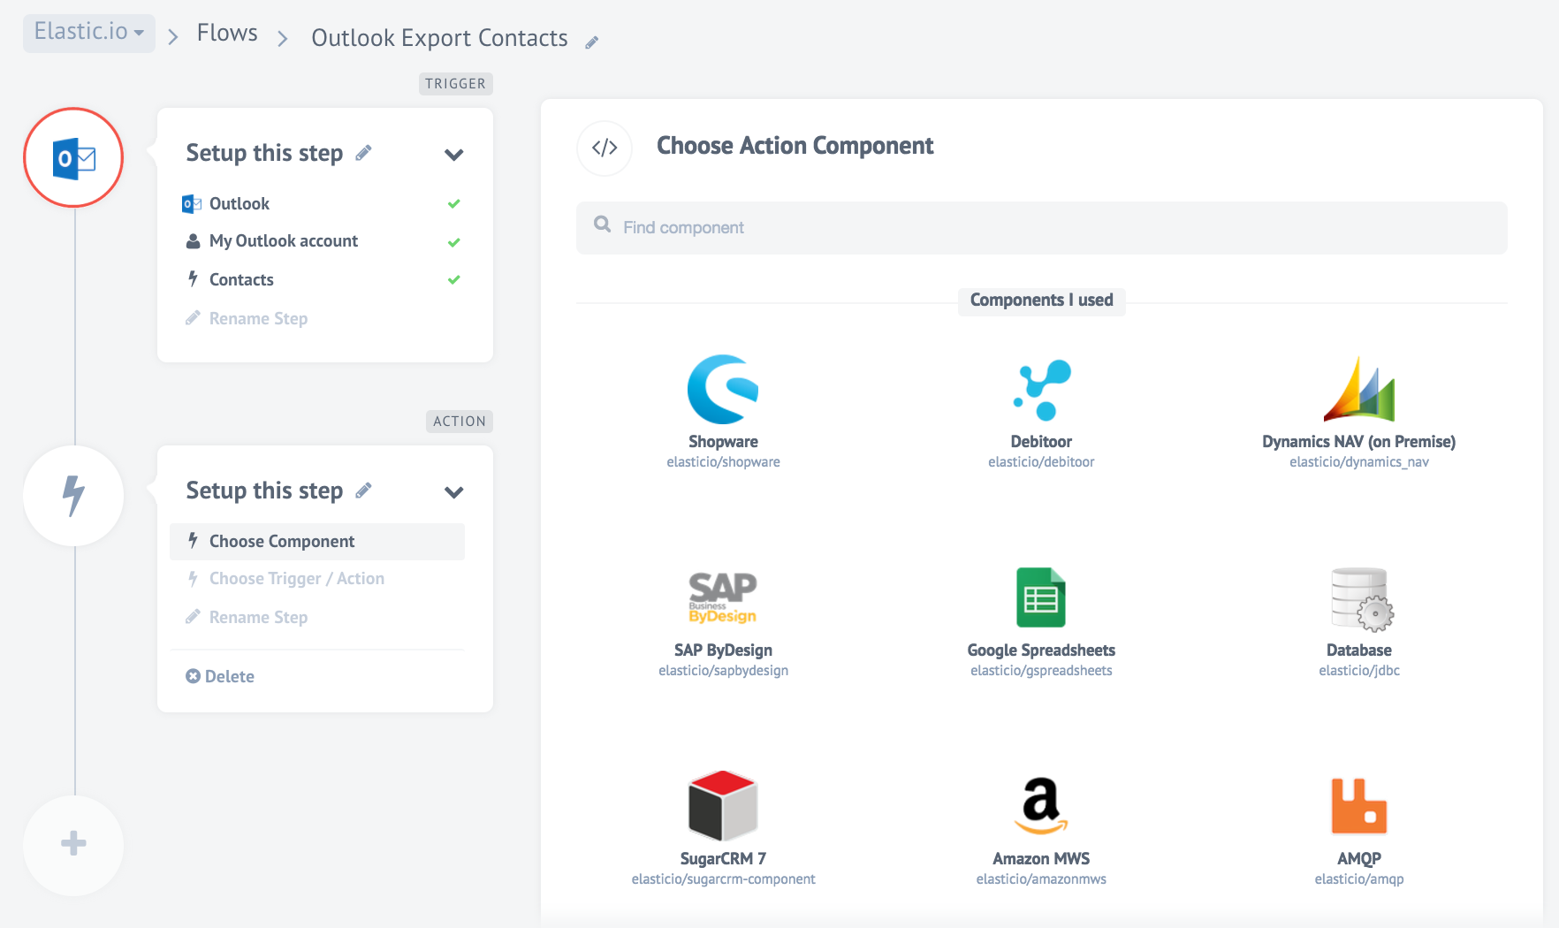Click the Outlook icon in trigger step list
The image size is (1559, 928).
pos(192,204)
